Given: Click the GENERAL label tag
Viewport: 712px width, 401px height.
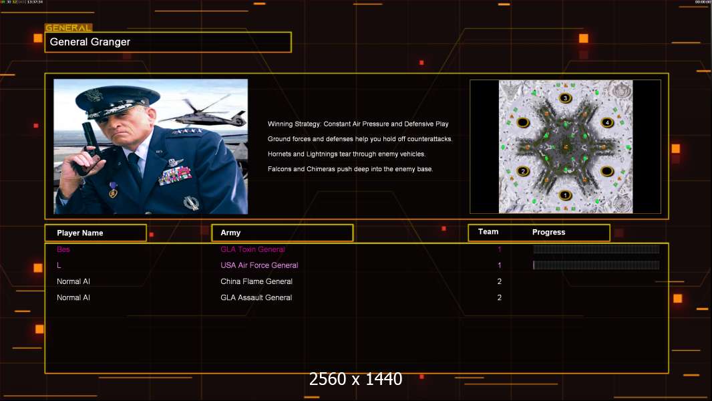Looking at the screenshot, I should pos(69,27).
